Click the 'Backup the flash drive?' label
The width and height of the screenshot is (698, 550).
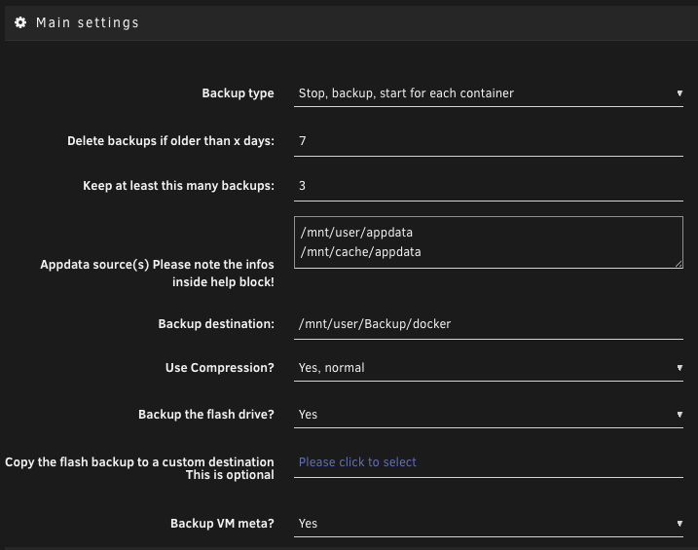point(206,415)
